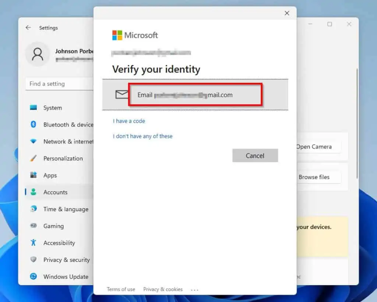
Task: Click the back arrow in Settings
Action: pos(28,28)
